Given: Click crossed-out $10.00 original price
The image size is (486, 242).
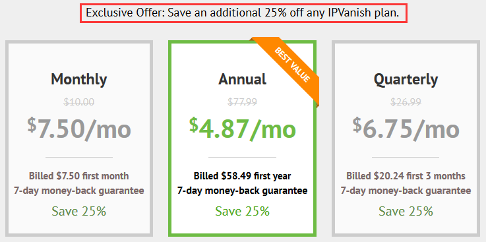Looking at the screenshot, I should tap(79, 102).
